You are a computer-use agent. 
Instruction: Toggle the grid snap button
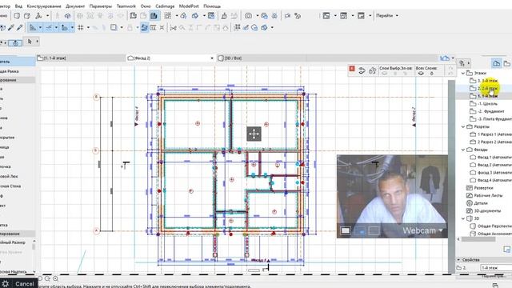80,28
